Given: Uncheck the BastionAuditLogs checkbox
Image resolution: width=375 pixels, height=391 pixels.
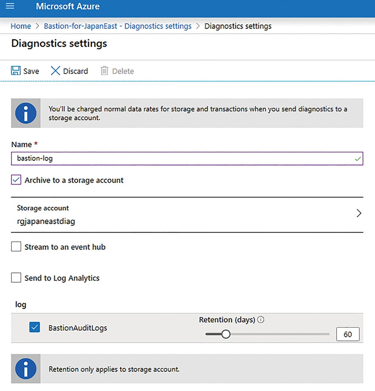Looking at the screenshot, I should [x=34, y=327].
